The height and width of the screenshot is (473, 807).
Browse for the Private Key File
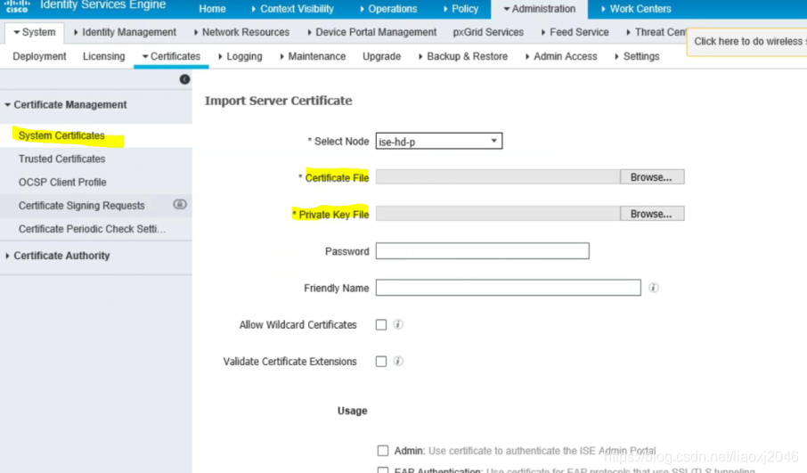[652, 214]
